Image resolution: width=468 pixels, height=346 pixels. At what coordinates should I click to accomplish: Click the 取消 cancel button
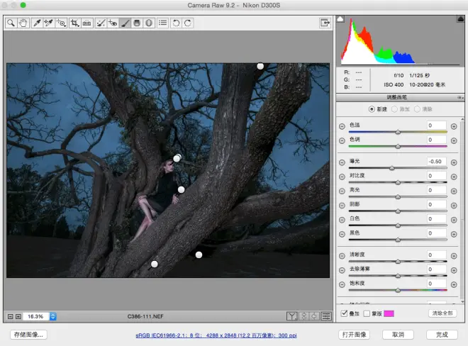point(398,335)
